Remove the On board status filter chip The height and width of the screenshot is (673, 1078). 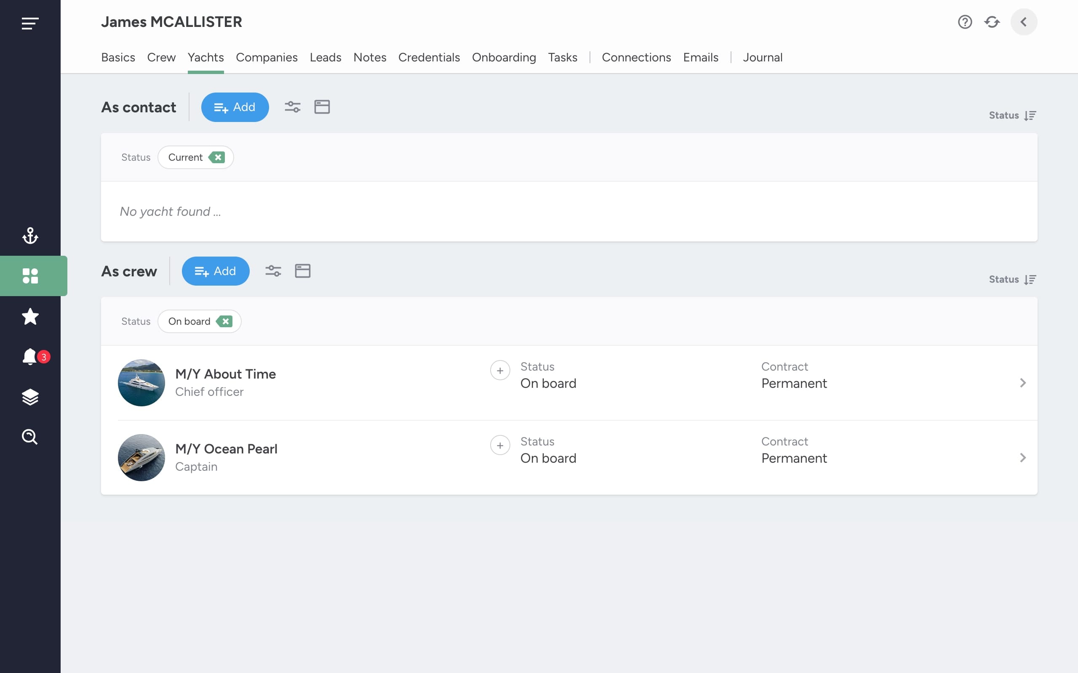pos(224,321)
